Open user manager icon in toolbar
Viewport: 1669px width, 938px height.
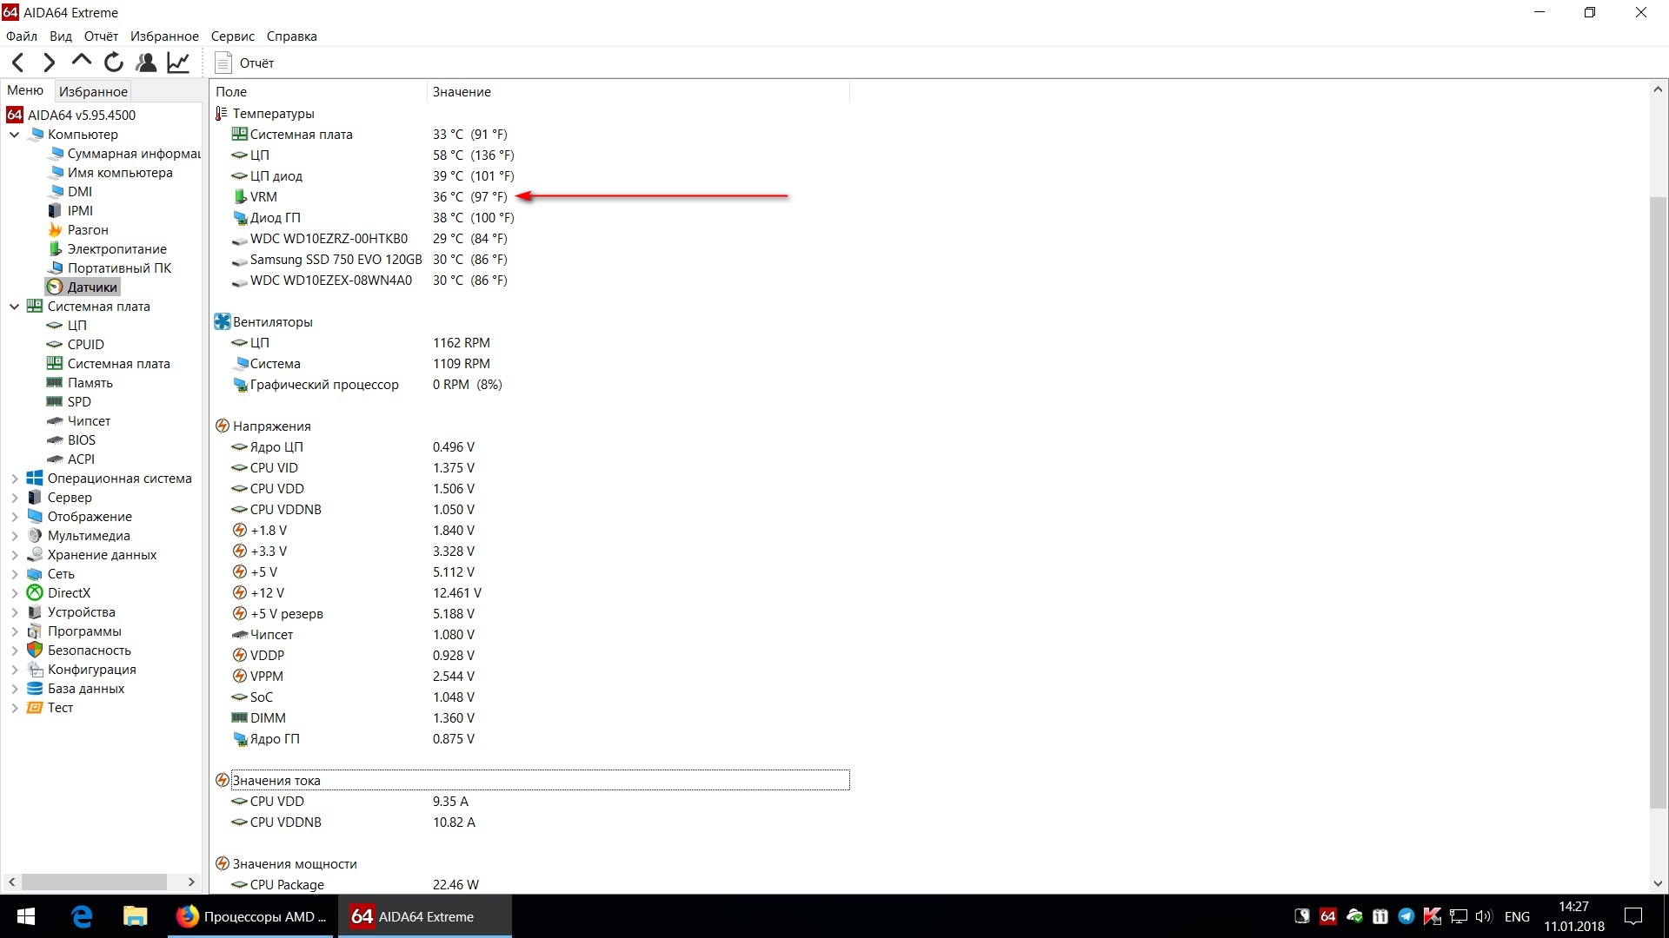click(x=146, y=63)
